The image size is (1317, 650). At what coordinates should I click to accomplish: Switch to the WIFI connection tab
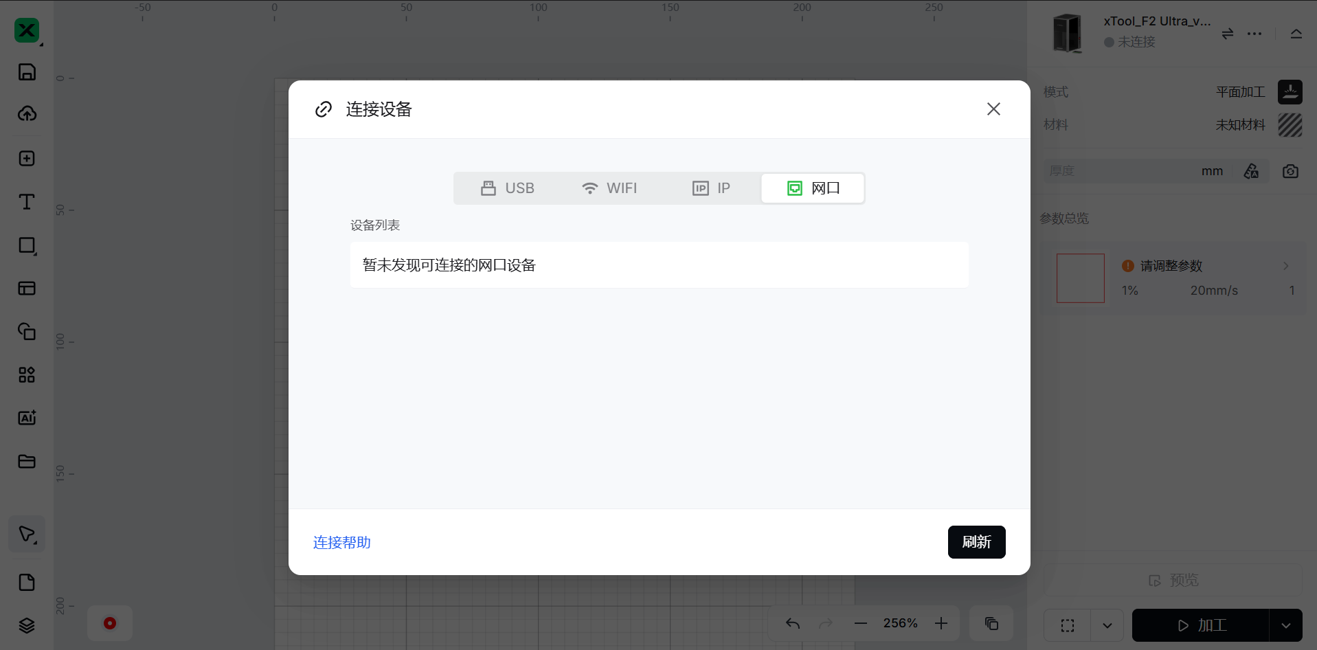coord(609,188)
